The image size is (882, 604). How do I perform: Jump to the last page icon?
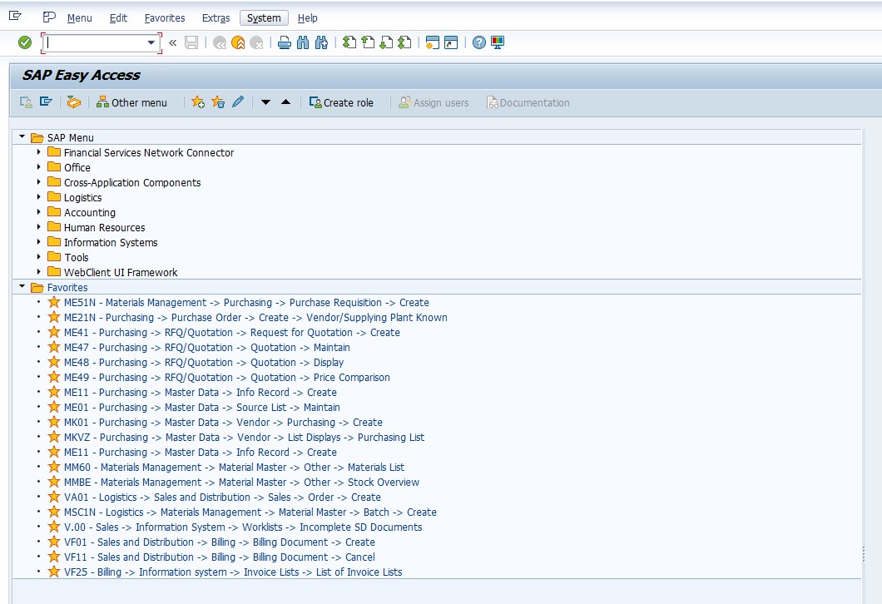click(x=404, y=42)
